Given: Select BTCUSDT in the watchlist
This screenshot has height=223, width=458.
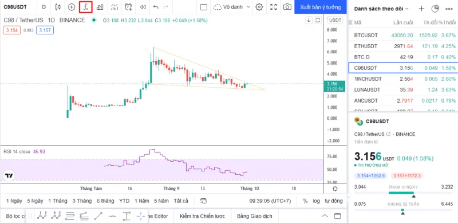Looking at the screenshot, I should click(x=403, y=35).
